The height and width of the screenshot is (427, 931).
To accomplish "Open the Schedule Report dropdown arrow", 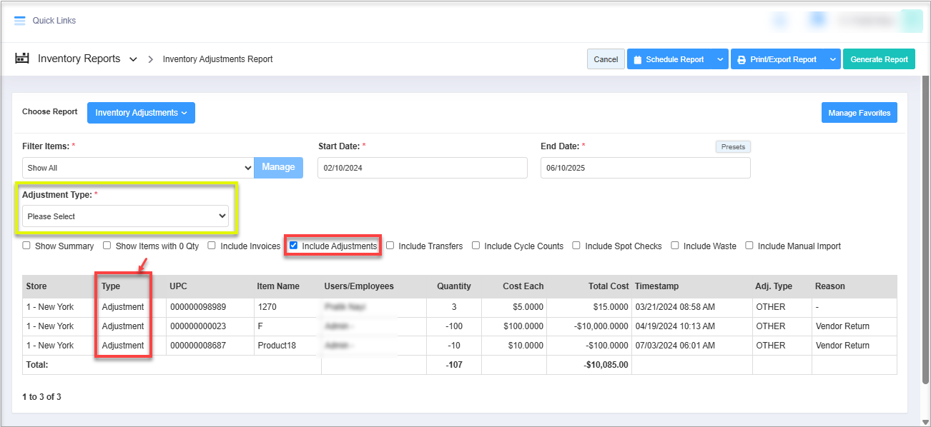I will 719,59.
